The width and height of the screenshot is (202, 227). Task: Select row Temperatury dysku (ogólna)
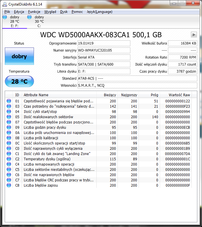pyautogui.click(x=99, y=159)
